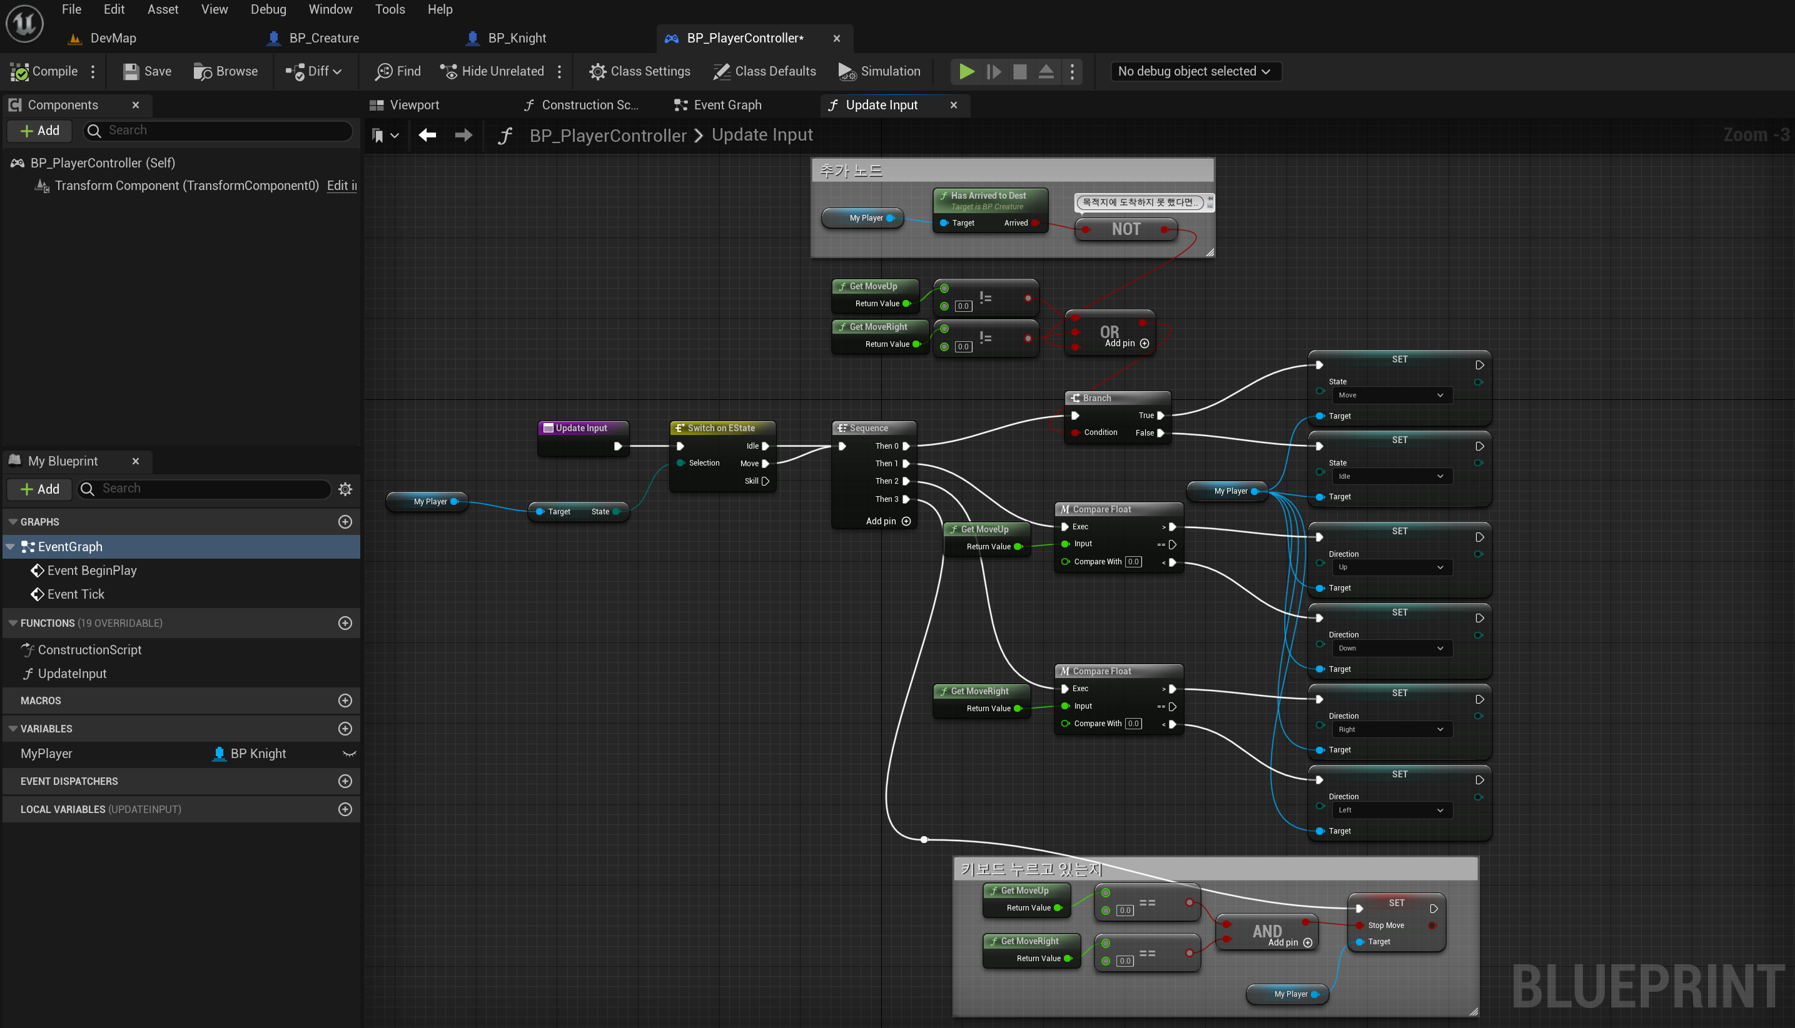Collapse the EventGraph tree item
1795x1028 pixels.
click(10, 546)
